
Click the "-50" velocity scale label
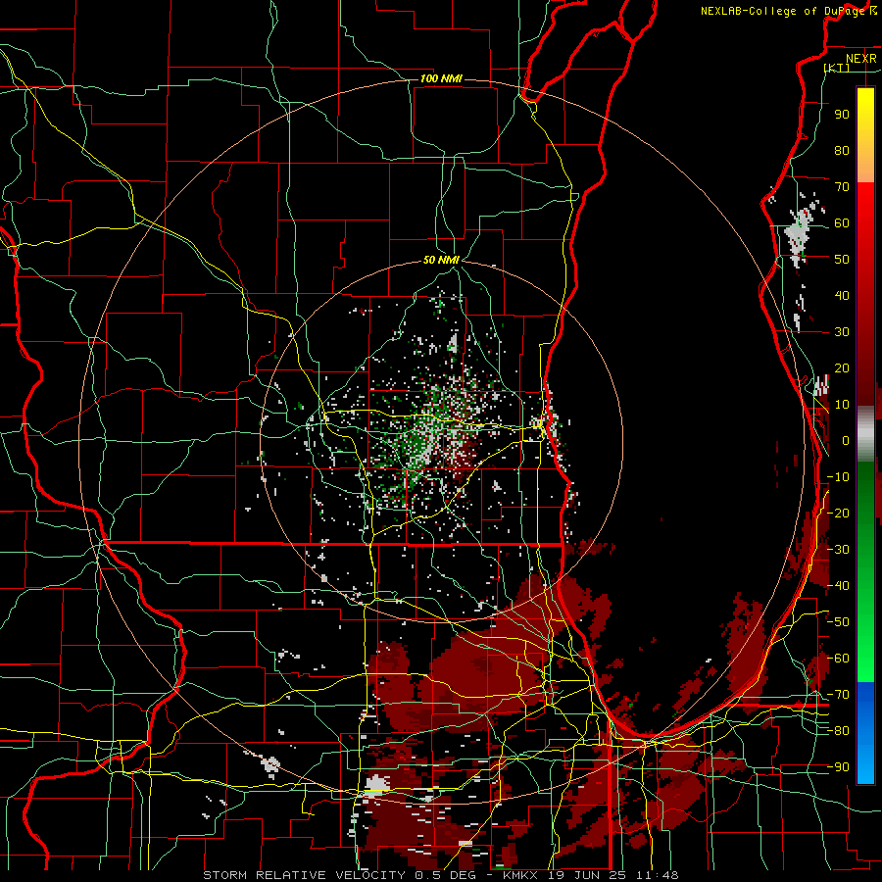pyautogui.click(x=838, y=622)
